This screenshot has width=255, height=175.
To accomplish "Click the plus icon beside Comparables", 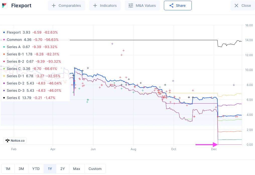I will [54, 6].
